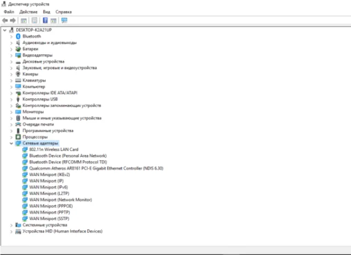
Task: Select the Системные устройства label
Action: tap(45, 225)
